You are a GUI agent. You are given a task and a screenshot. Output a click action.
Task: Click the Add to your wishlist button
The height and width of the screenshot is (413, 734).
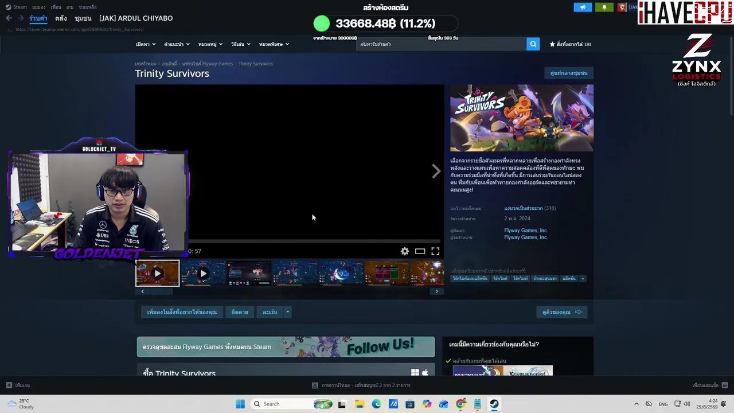click(x=182, y=312)
